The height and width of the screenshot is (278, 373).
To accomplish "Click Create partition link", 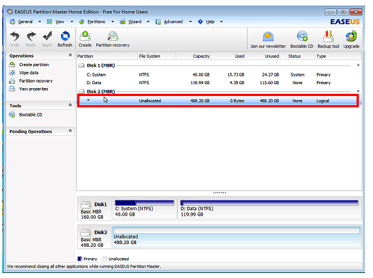I will click(x=34, y=64).
